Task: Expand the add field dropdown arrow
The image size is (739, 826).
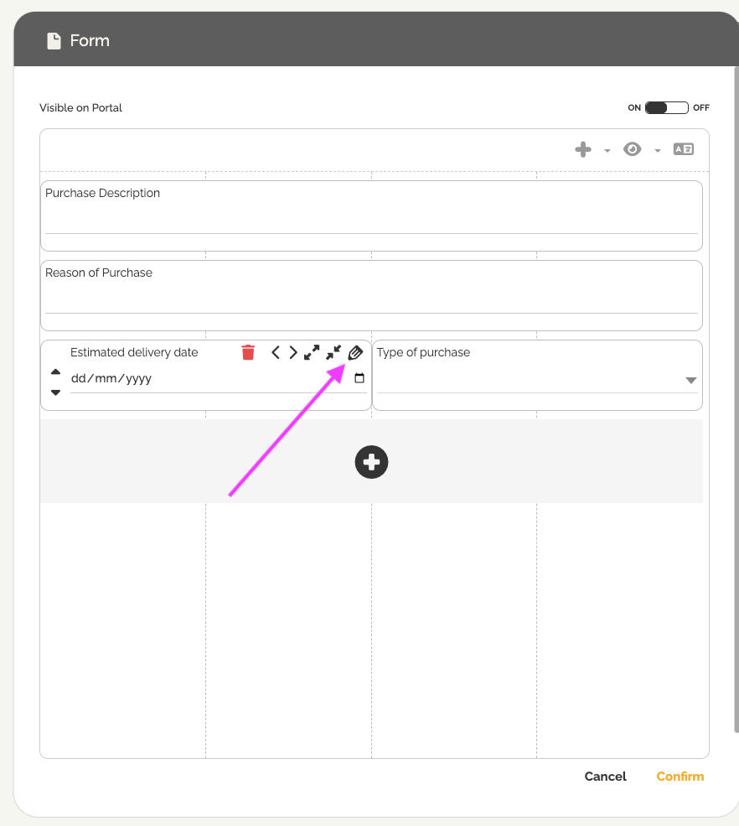Action: pyautogui.click(x=607, y=151)
